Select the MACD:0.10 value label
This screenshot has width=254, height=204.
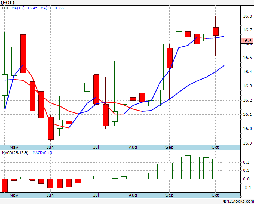coord(42,153)
